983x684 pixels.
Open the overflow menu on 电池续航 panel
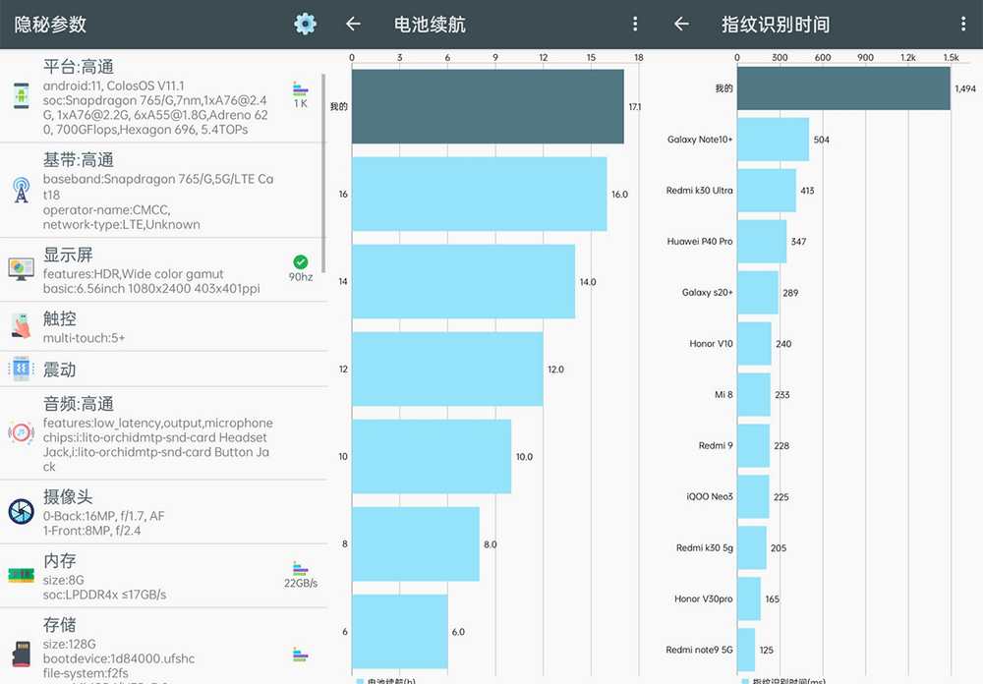(635, 24)
